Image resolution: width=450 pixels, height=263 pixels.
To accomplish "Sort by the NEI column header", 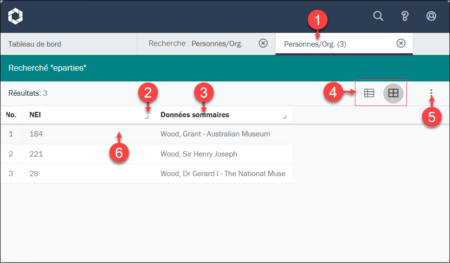I will (x=35, y=115).
